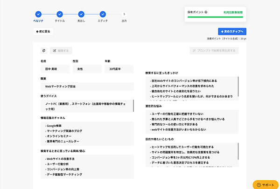Screen dimensions: 280x189
Task: Click the 見出し step checkmark circle
Action: click(x=81, y=14)
